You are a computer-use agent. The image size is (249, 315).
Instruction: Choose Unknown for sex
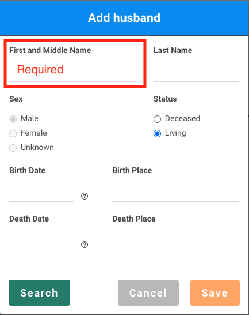13,148
